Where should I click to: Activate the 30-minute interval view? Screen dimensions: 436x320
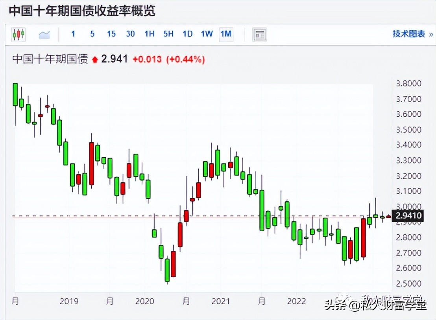[x=130, y=35]
